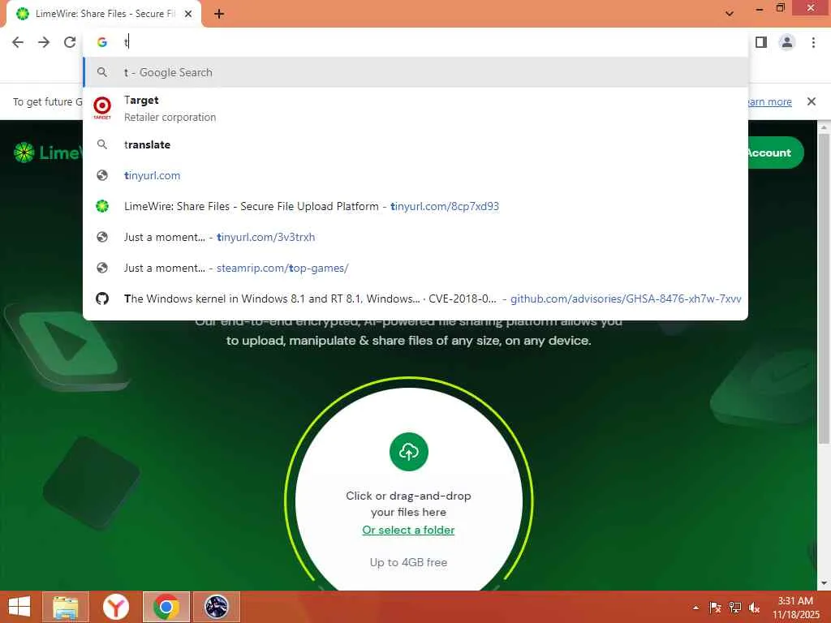Click the muted volume tray icon
Image resolution: width=831 pixels, height=623 pixels.
[x=754, y=608]
